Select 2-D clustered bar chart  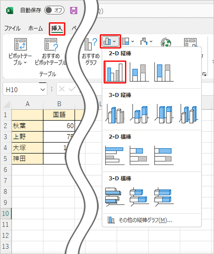coord(115,155)
